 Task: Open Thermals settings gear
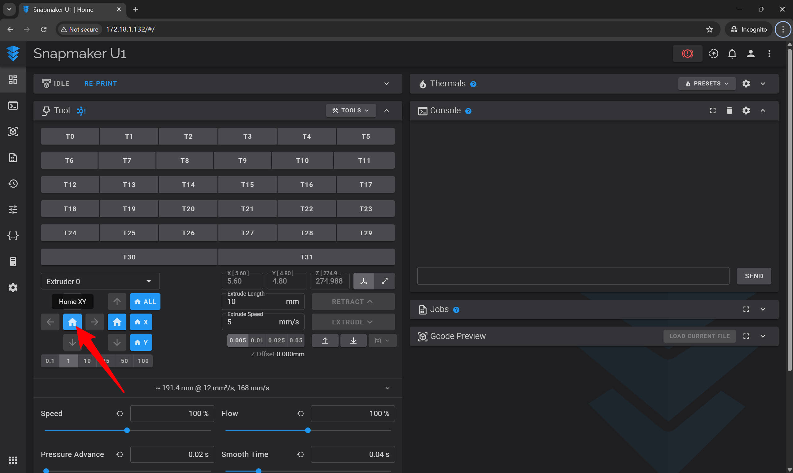point(746,84)
